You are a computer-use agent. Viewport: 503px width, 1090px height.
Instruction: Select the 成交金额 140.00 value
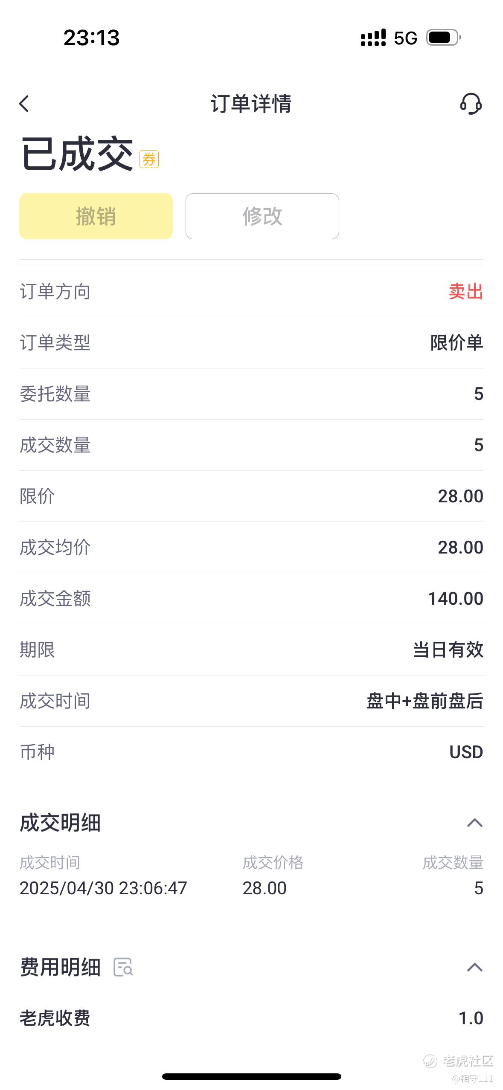coord(455,599)
